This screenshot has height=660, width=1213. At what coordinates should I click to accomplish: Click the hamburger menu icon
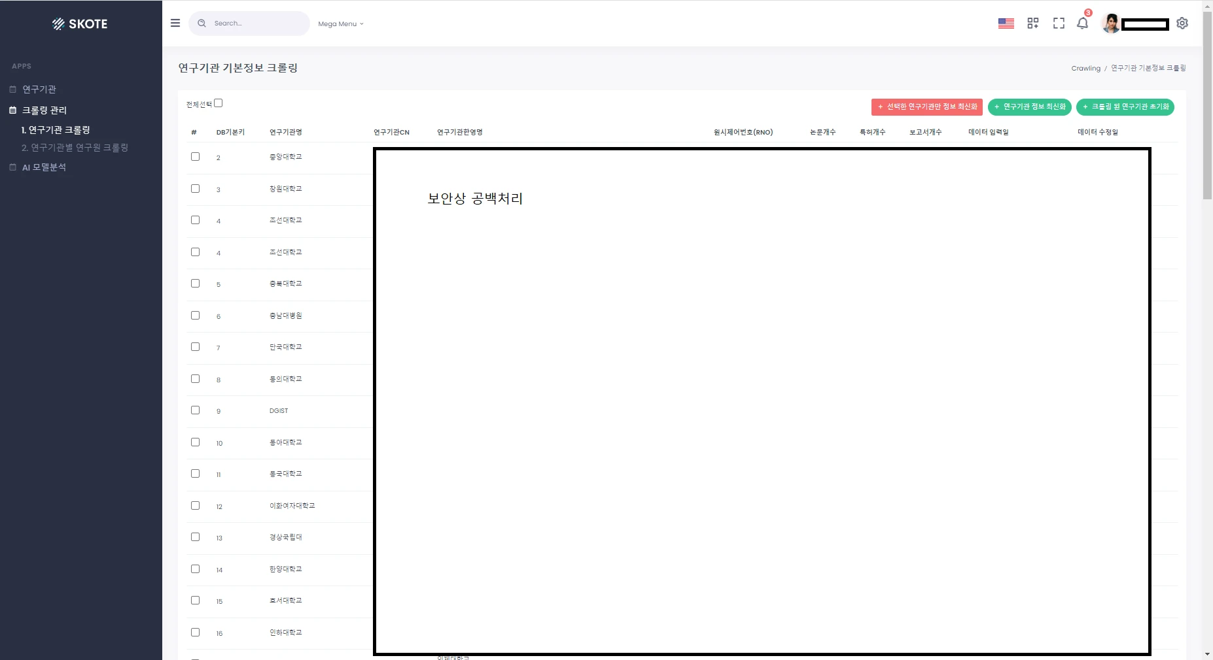point(175,23)
